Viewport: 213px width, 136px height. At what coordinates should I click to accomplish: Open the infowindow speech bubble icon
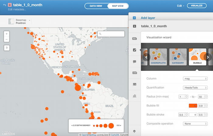134,62
